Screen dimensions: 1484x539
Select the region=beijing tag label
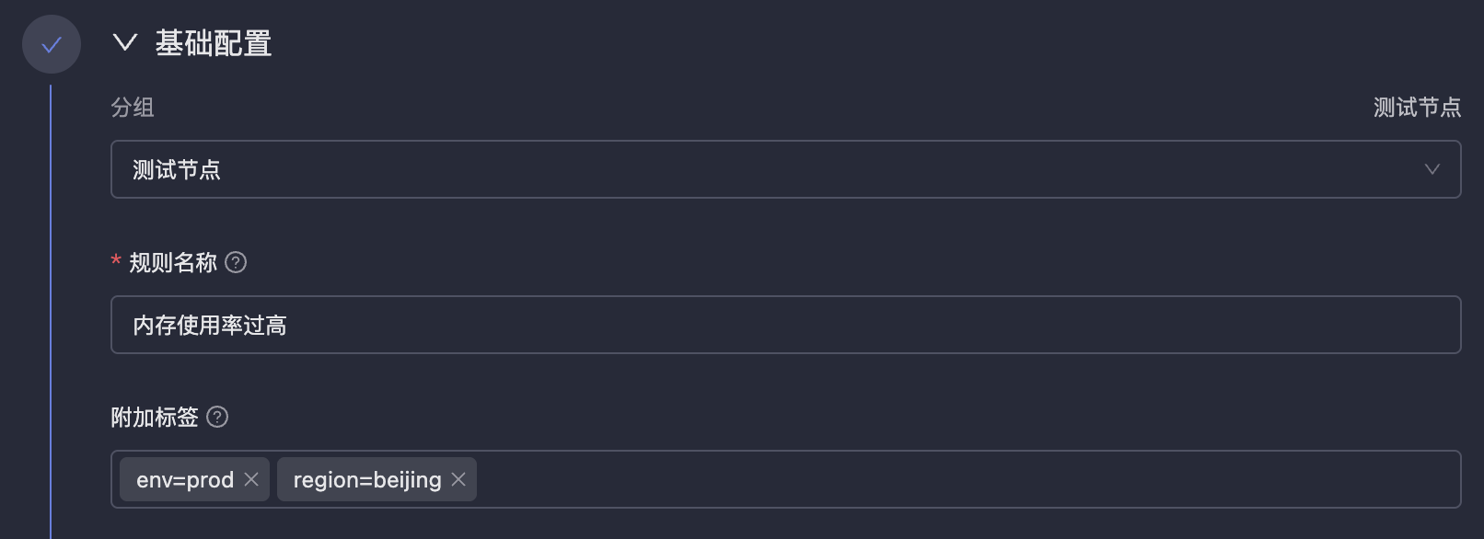(x=367, y=480)
